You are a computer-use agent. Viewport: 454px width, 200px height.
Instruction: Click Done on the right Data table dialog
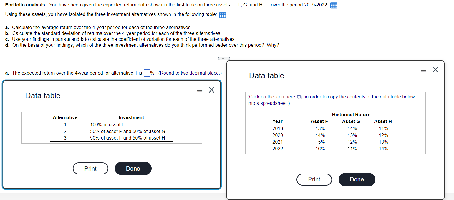pos(357,179)
